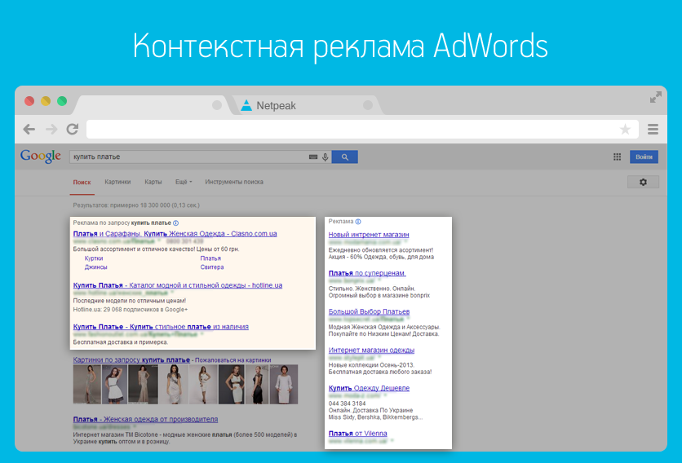The height and width of the screenshot is (463, 682).
Task: Open the Свитера sitelink
Action: point(212,267)
